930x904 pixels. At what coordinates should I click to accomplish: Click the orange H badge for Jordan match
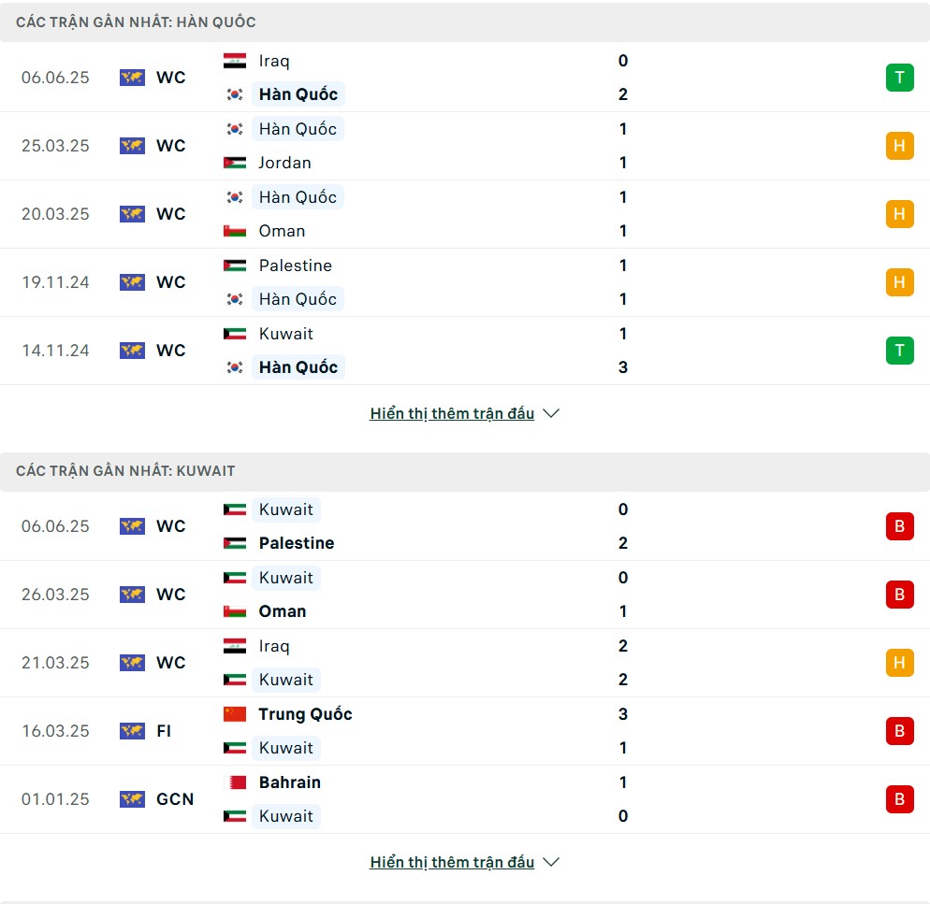899,146
